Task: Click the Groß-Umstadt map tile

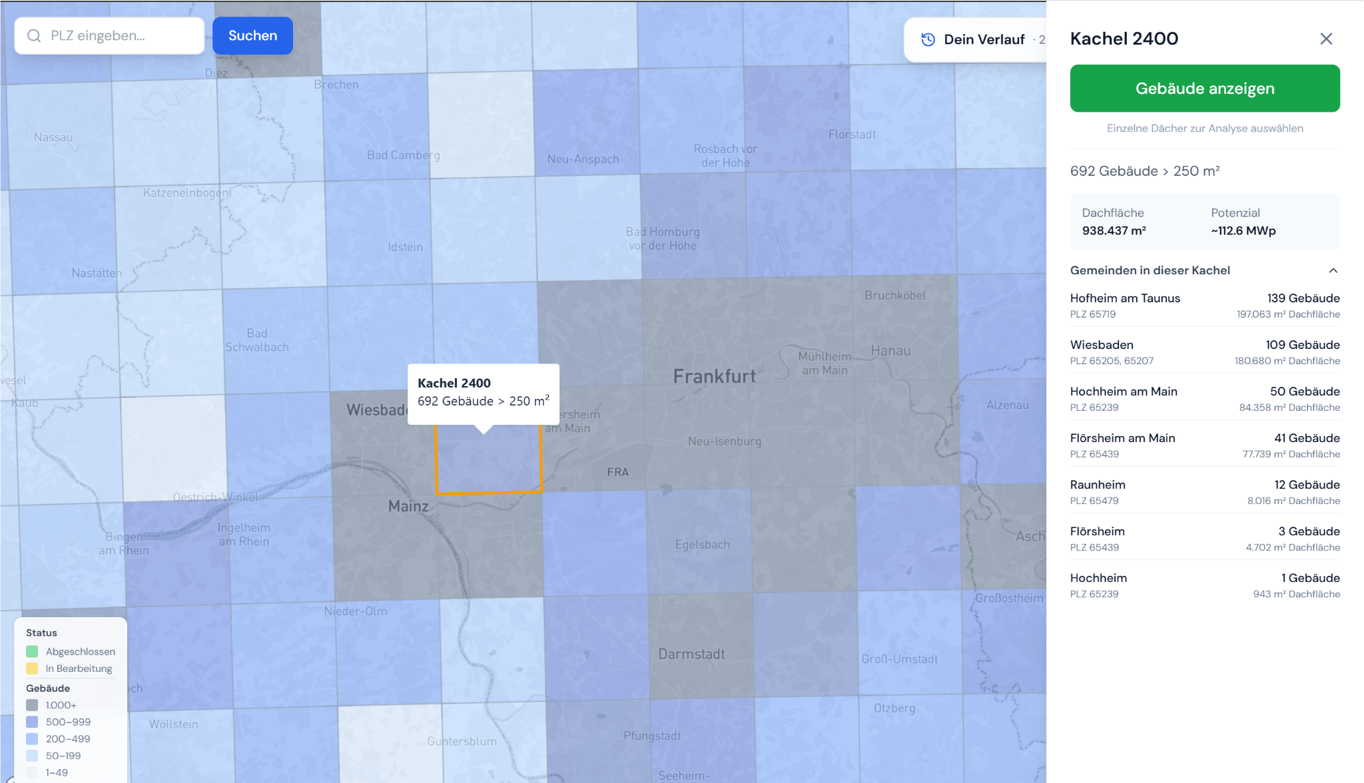Action: click(910, 642)
